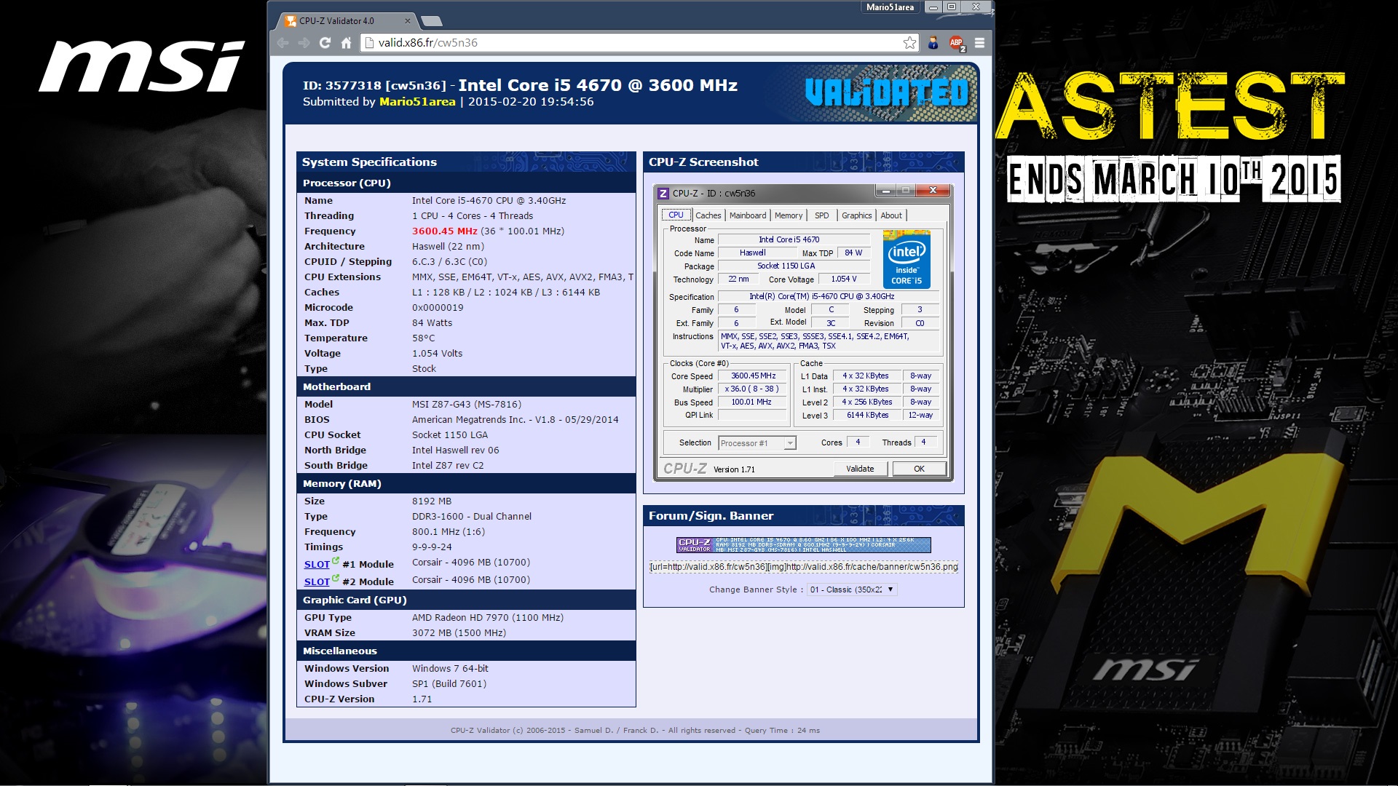Click the Microcode value 0x0000019
This screenshot has height=786, width=1398.
[438, 308]
